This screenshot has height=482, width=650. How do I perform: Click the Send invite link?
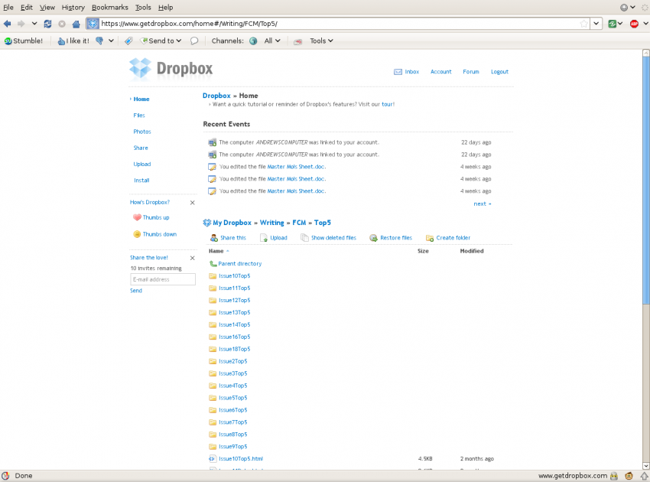pyautogui.click(x=136, y=291)
